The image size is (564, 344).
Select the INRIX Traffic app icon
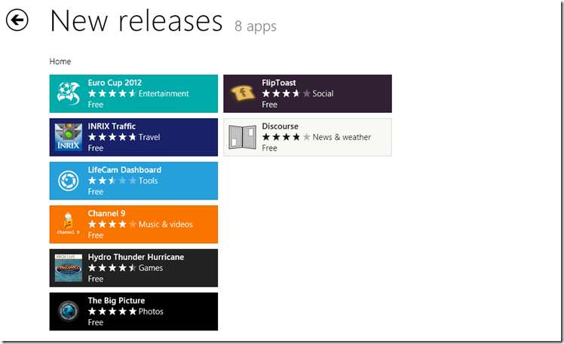point(69,137)
